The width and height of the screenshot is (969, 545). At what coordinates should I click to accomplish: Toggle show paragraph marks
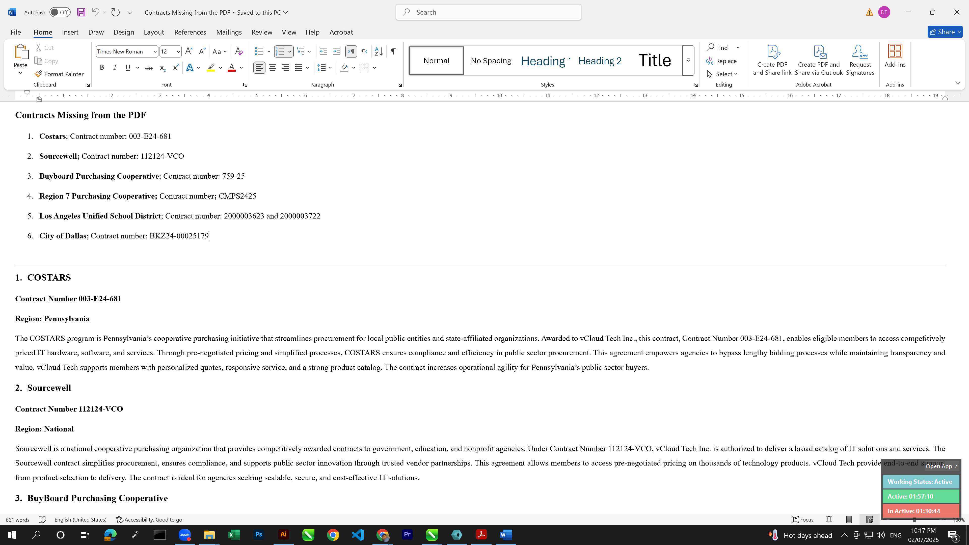(x=393, y=51)
